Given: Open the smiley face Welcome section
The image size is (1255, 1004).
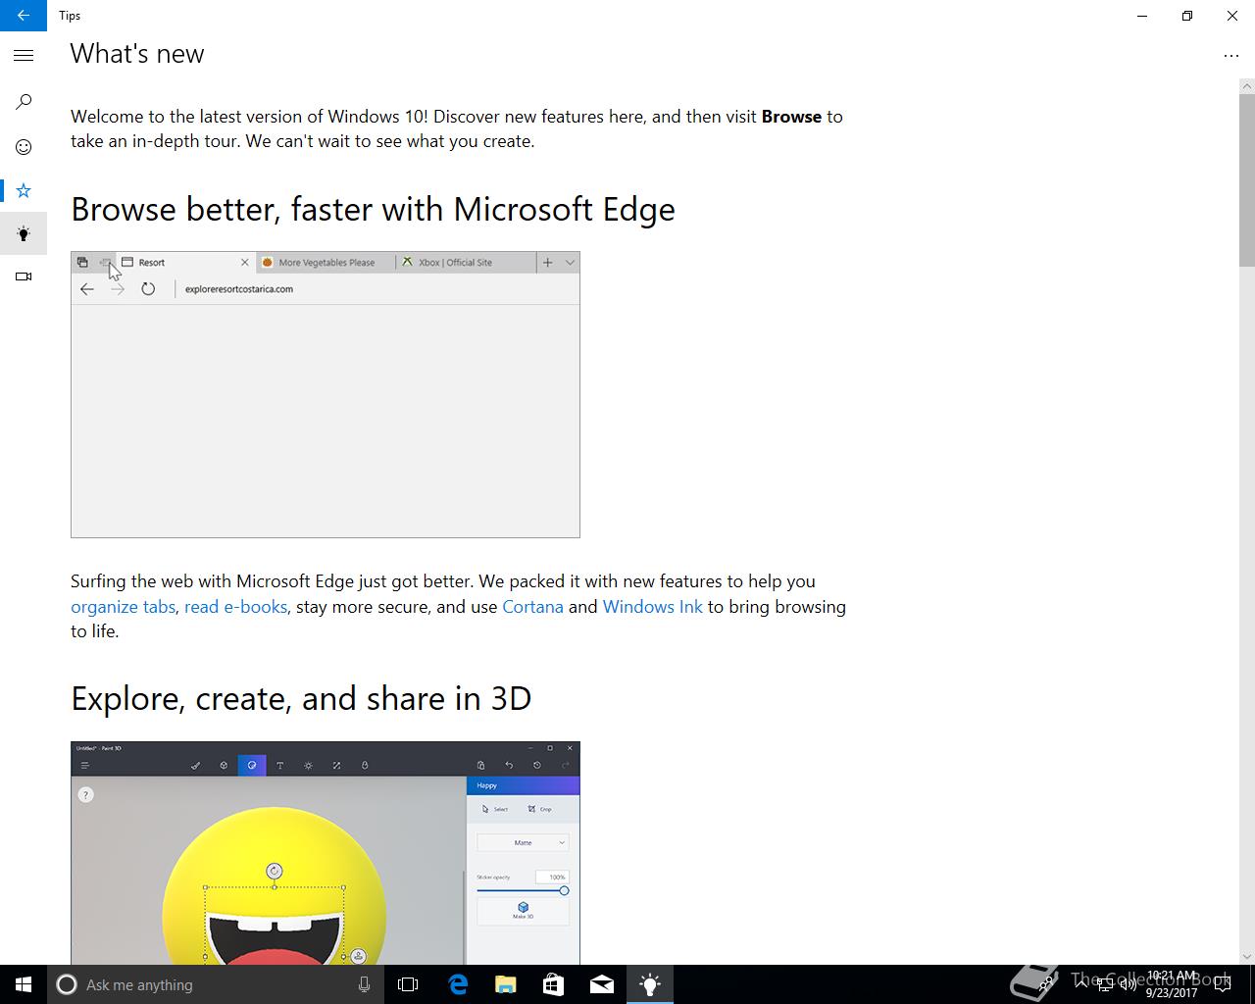Looking at the screenshot, I should (x=24, y=147).
